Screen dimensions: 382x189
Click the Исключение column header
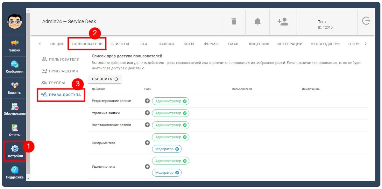click(x=311, y=89)
